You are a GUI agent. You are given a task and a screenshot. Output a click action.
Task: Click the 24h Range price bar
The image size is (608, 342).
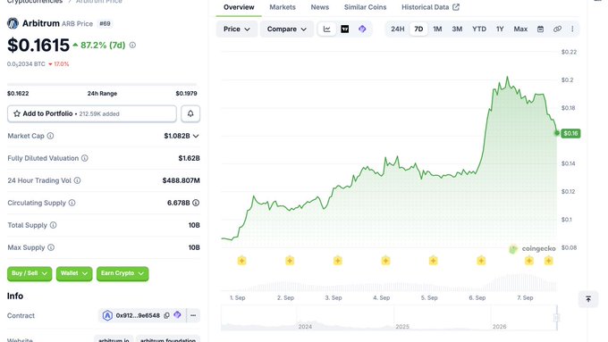[102, 84]
